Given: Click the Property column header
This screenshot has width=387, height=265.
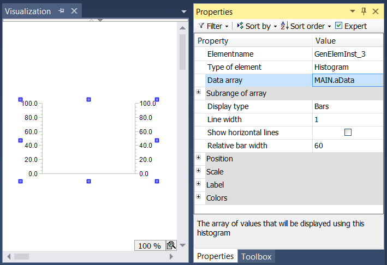Looking at the screenshot, I should click(253, 41).
